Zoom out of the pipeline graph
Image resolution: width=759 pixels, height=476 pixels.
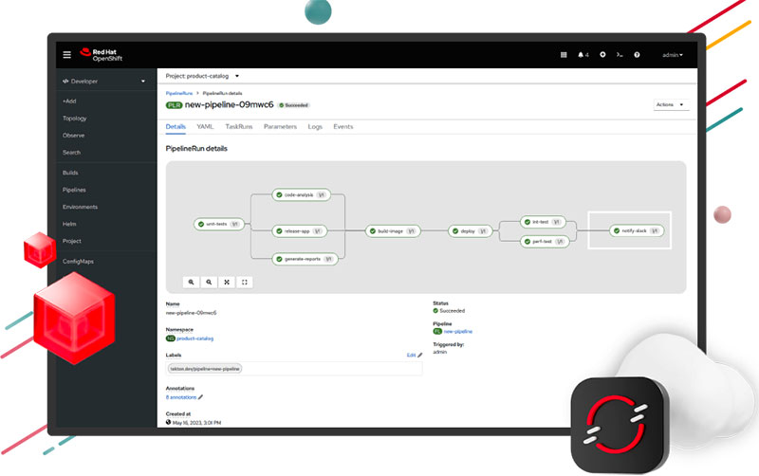[x=209, y=282]
